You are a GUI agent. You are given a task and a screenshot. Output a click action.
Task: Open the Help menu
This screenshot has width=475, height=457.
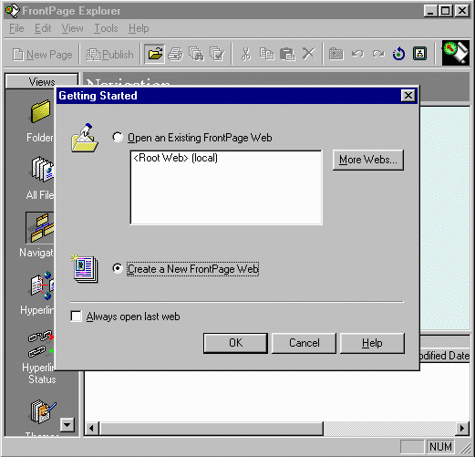coord(139,28)
